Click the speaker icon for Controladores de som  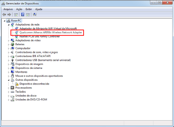[x=12, y=52]
